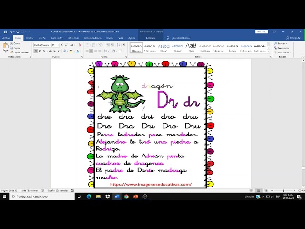
Task: Apply the yellow text highlight color
Action: (x=71, y=51)
